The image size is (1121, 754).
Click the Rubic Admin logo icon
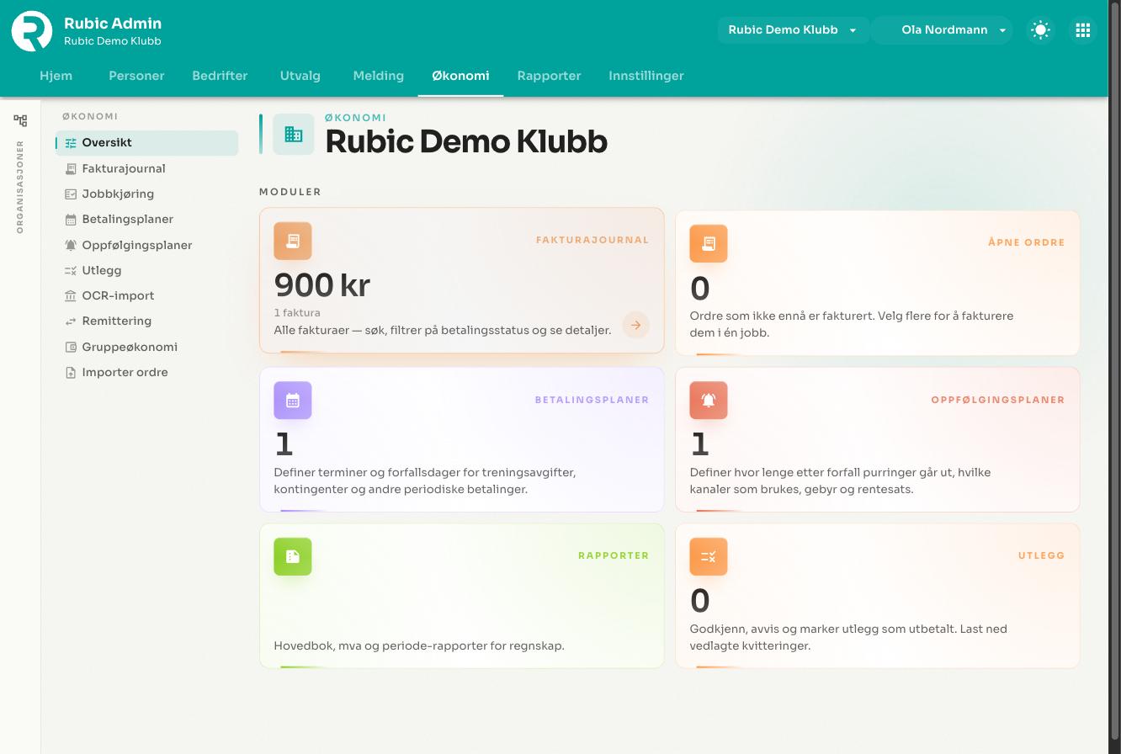[x=32, y=30]
